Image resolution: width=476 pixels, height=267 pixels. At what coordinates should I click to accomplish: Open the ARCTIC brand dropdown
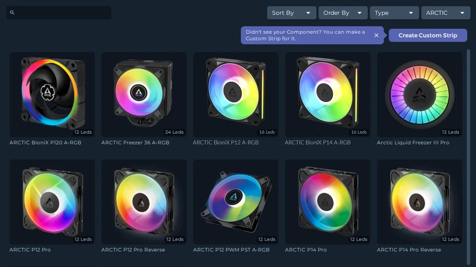(446, 13)
